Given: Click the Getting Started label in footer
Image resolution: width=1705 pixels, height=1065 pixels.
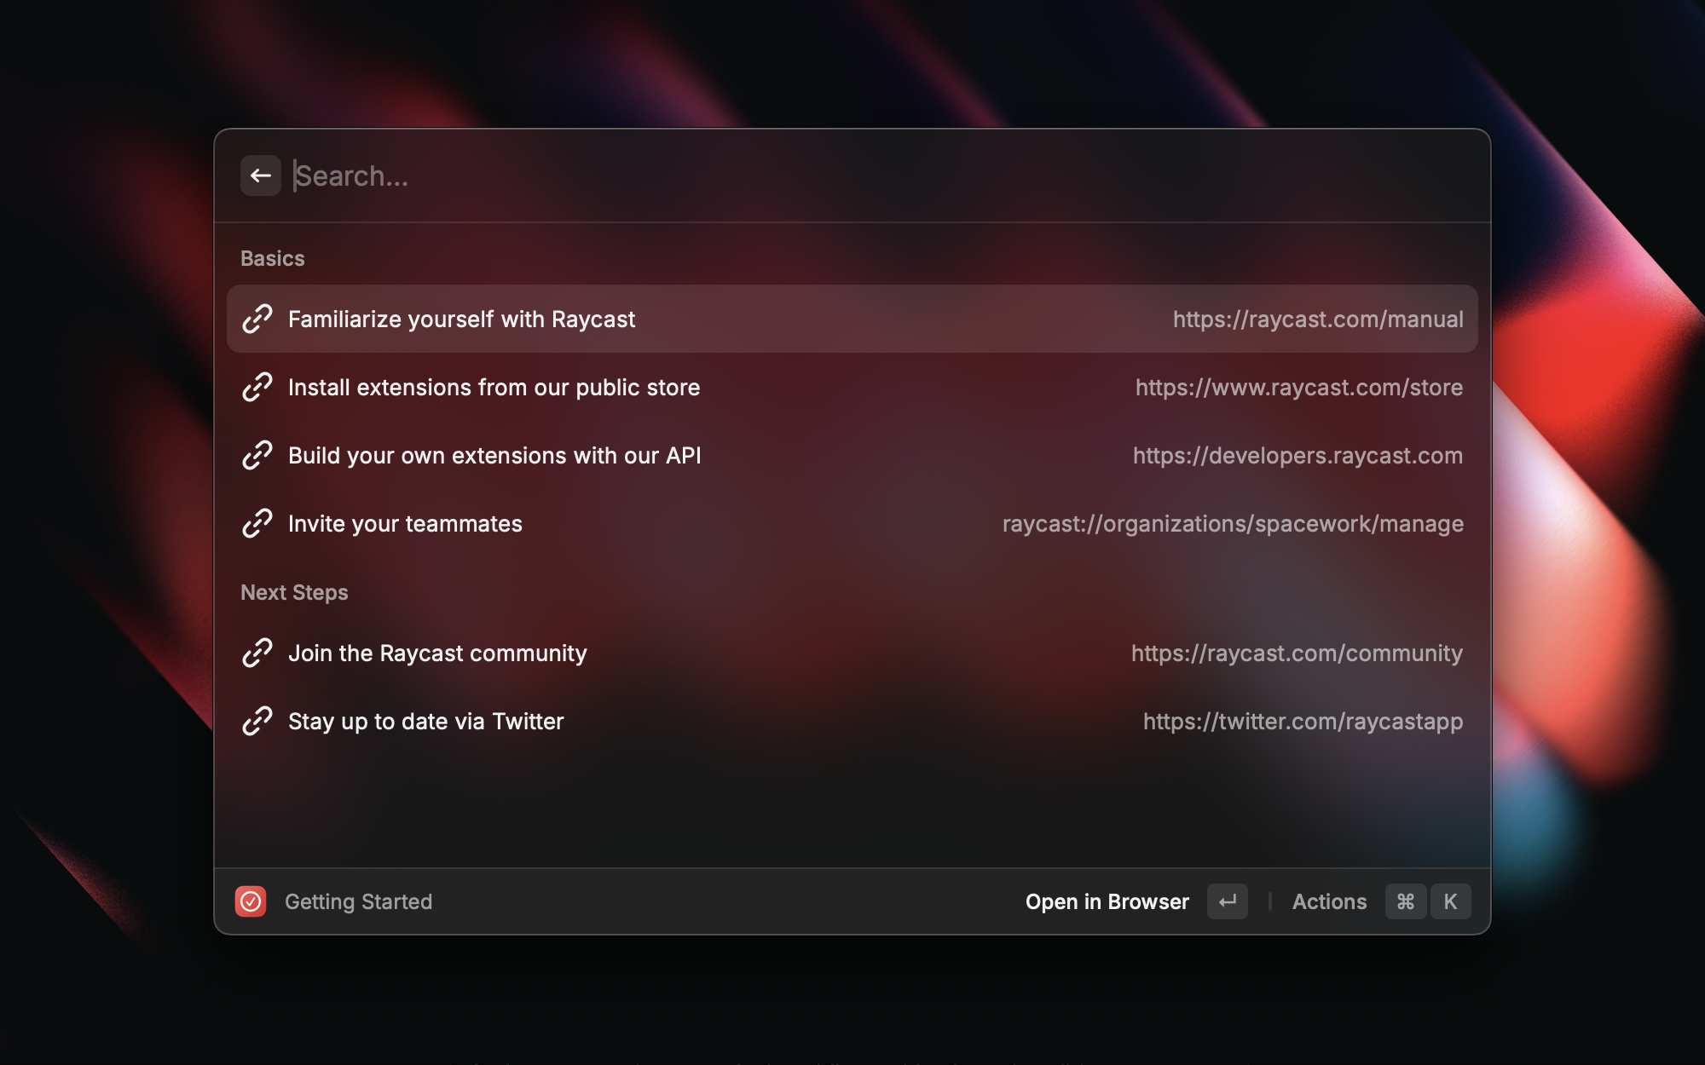Looking at the screenshot, I should 358,901.
